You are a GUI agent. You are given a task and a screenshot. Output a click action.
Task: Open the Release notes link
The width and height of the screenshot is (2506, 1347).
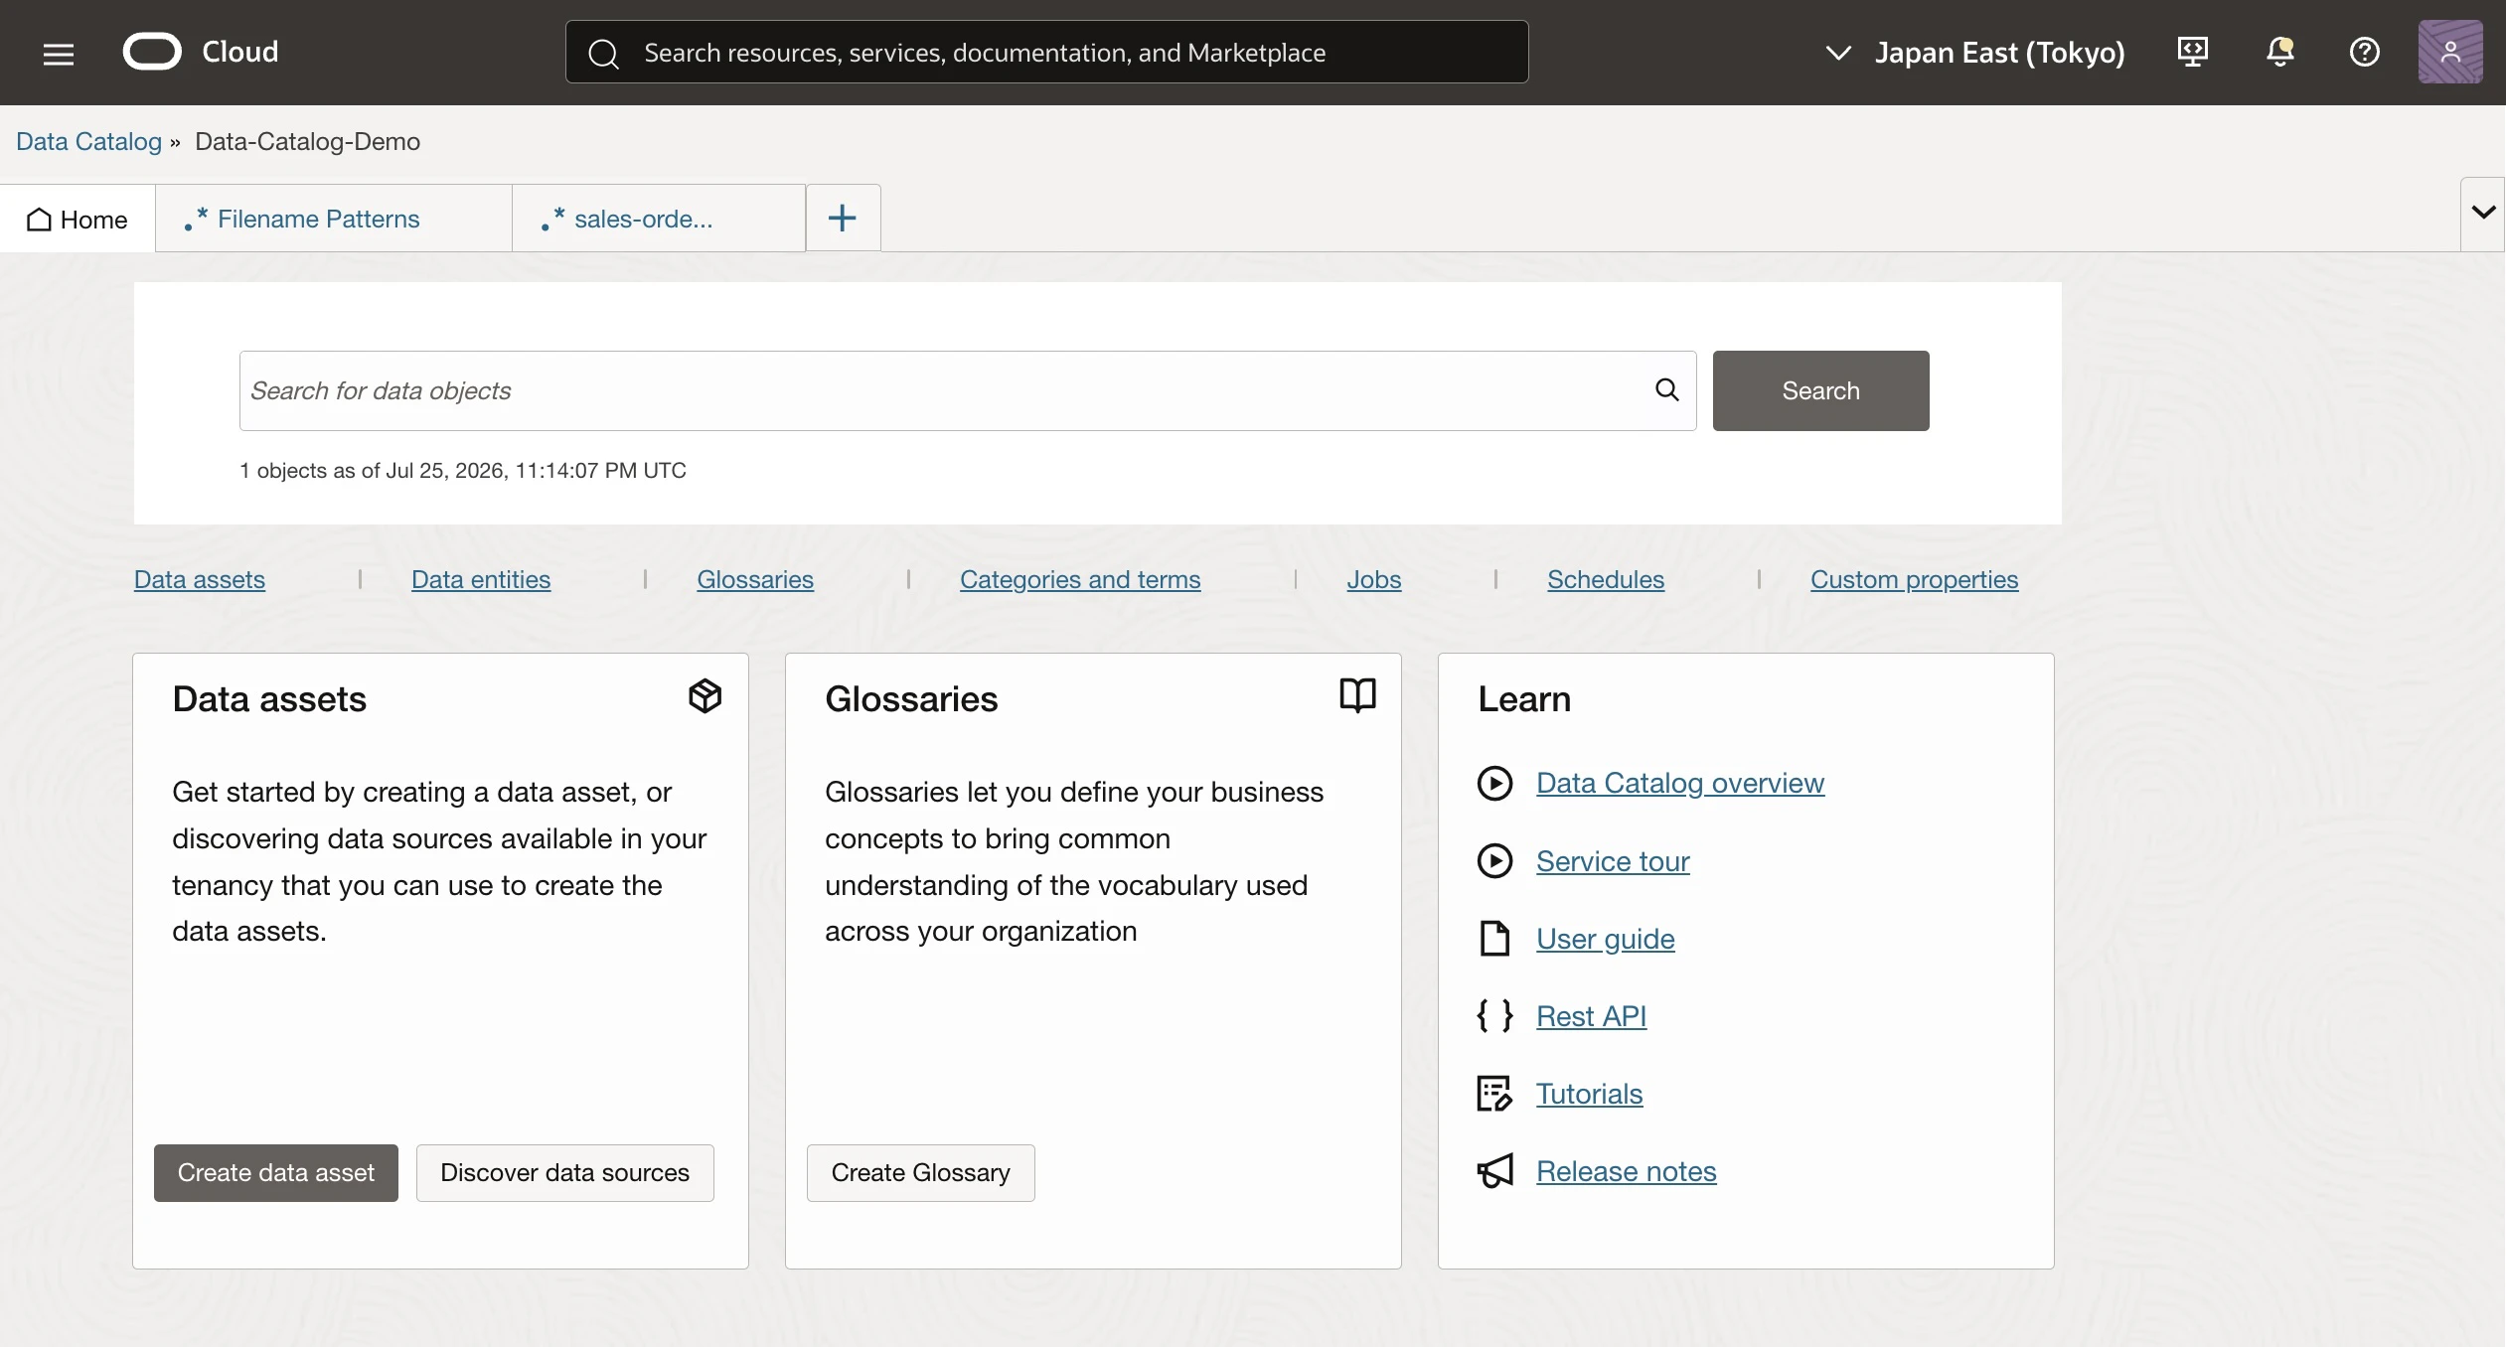coord(1626,1171)
